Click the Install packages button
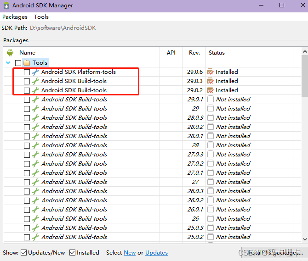Screen dimensions: 308x261 (274, 253)
